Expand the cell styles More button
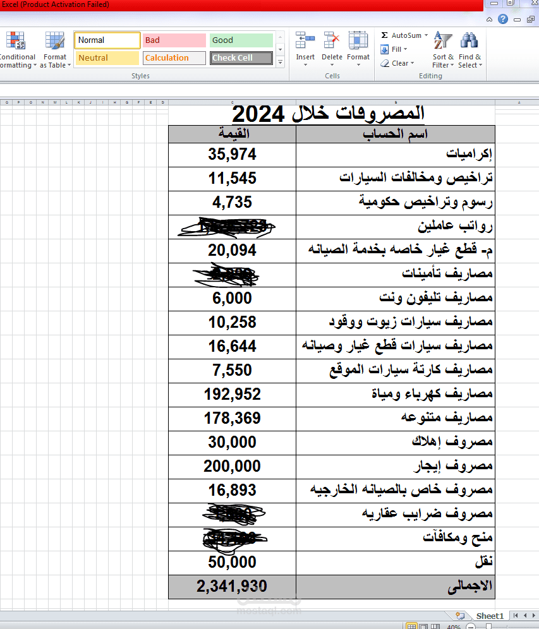 [281, 62]
